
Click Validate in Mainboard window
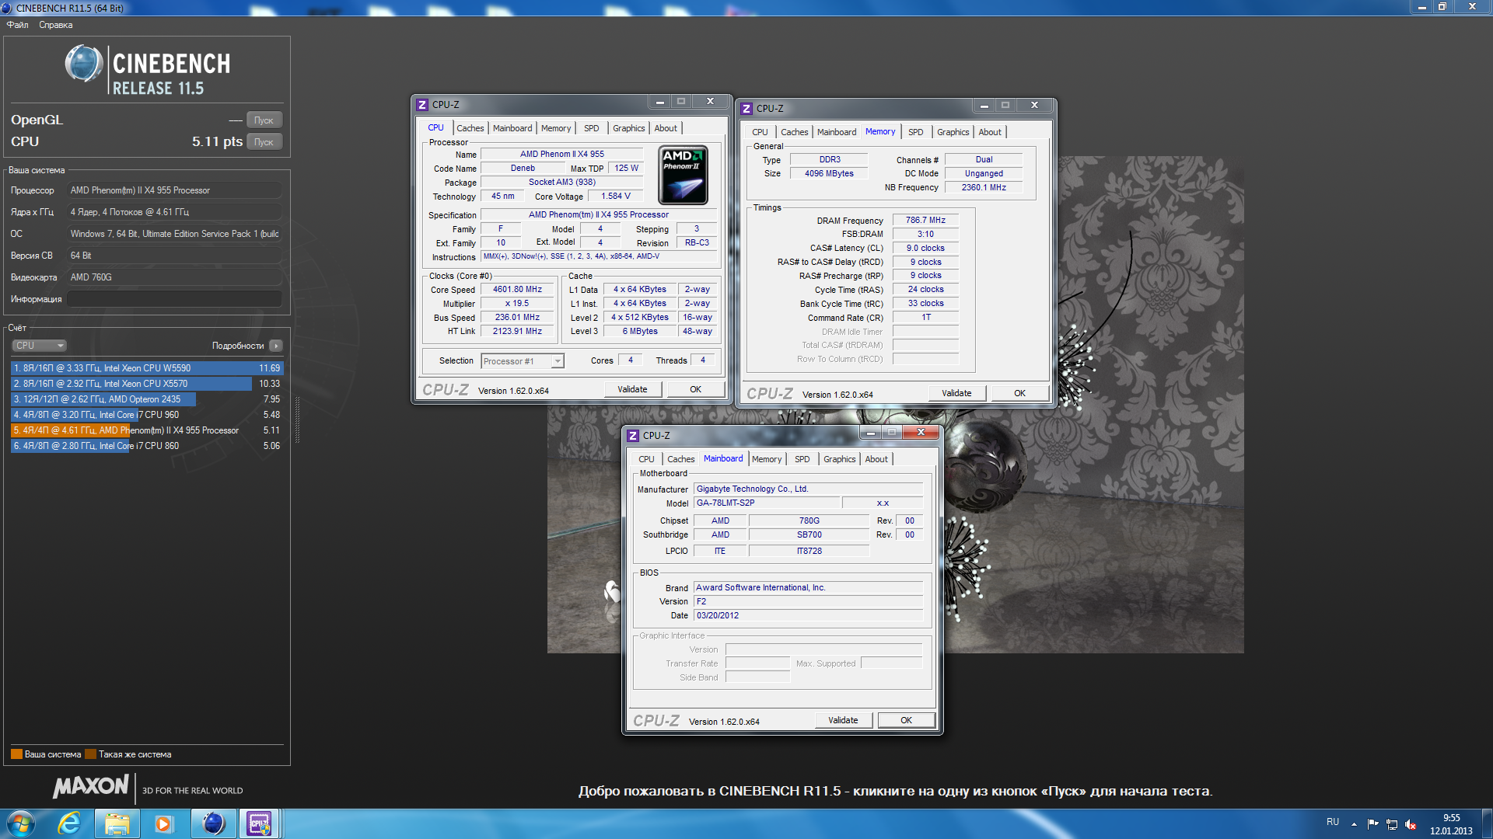[x=843, y=720]
